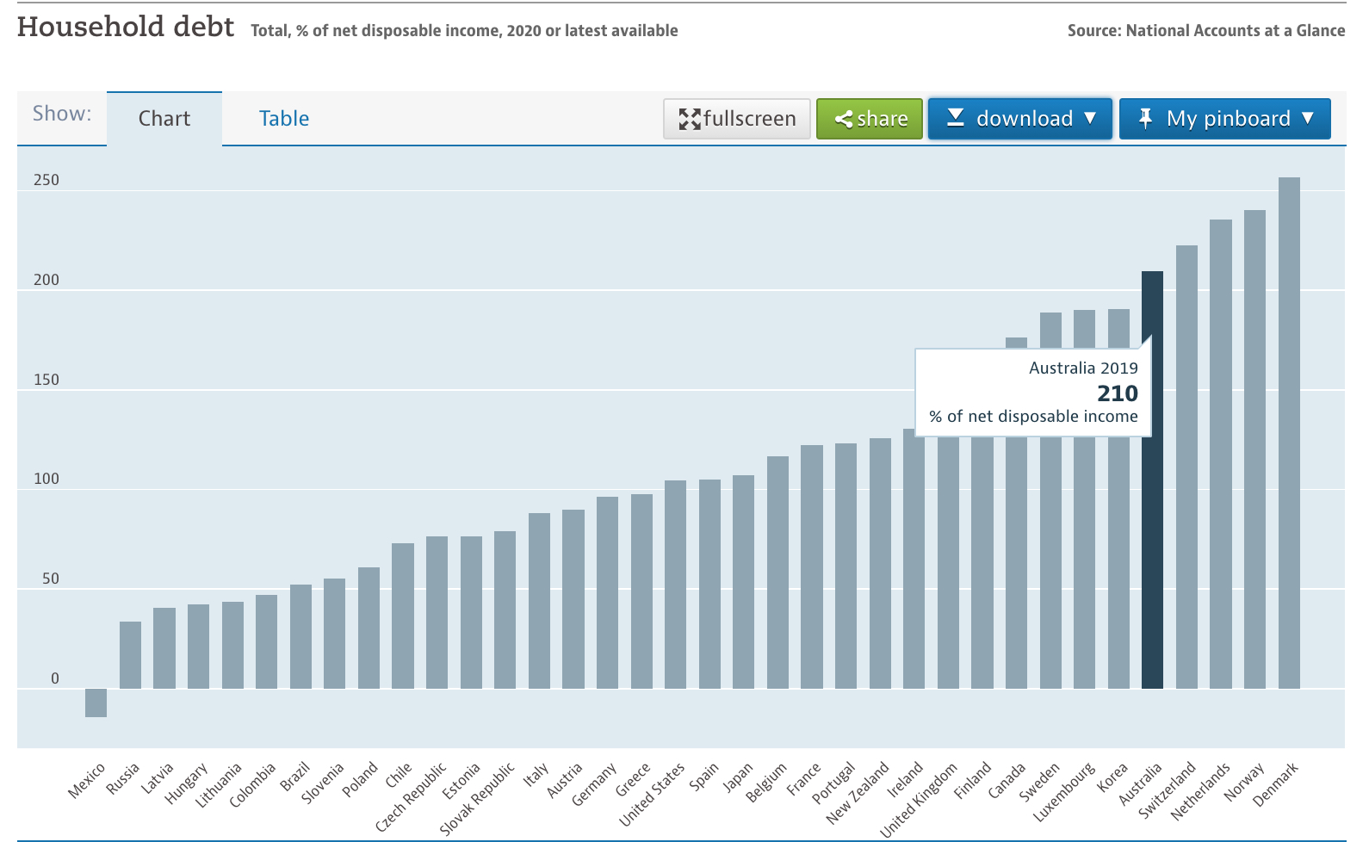Click the Switzerland bar
Screen dimensions: 1369x842
point(1186,467)
